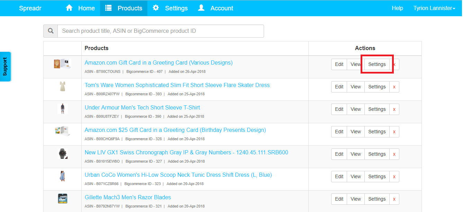This screenshot has width=463, height=212.
Task: Open Settings for $25 Gift Card
Action: click(377, 132)
